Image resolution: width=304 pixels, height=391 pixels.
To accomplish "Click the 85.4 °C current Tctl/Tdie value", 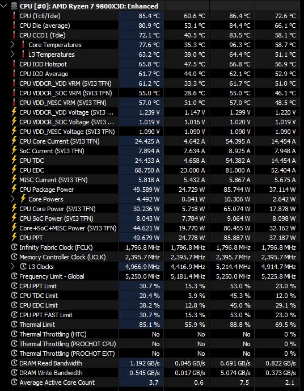I will pyautogui.click(x=149, y=16).
